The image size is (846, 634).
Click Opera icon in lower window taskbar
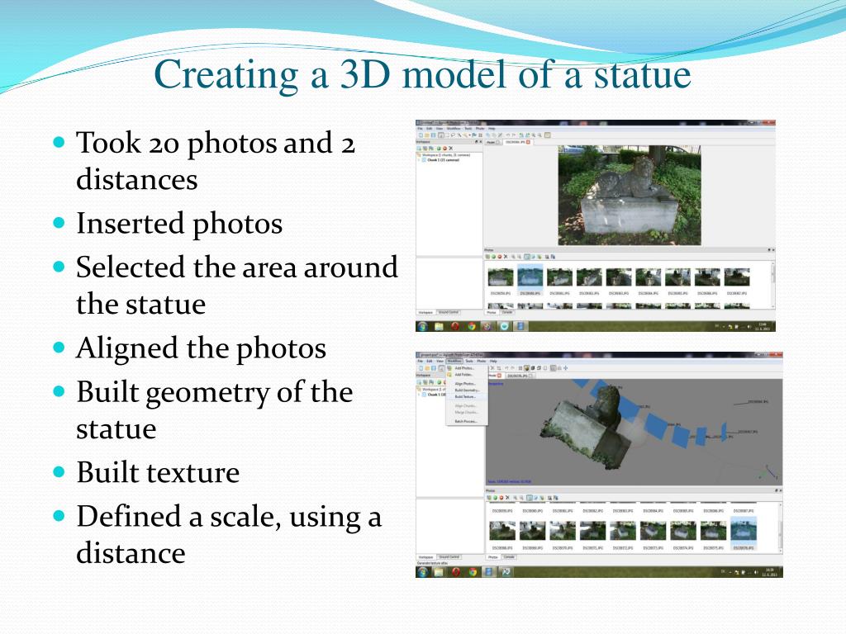tap(455, 571)
